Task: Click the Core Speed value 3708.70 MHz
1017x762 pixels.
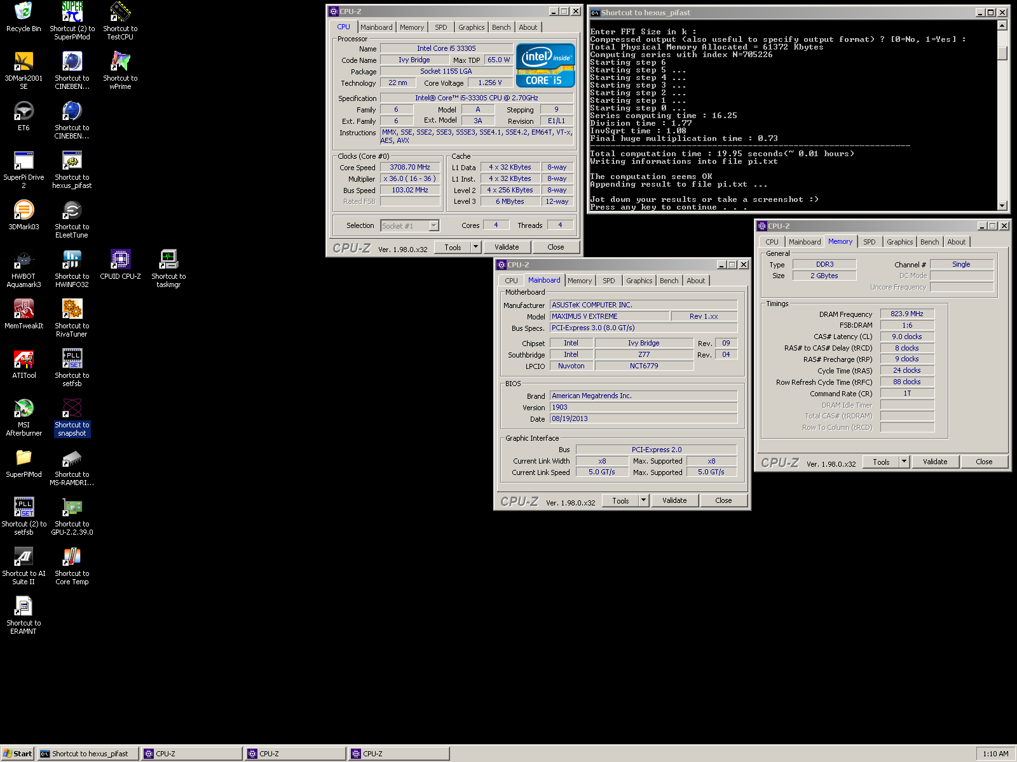Action: (x=410, y=168)
